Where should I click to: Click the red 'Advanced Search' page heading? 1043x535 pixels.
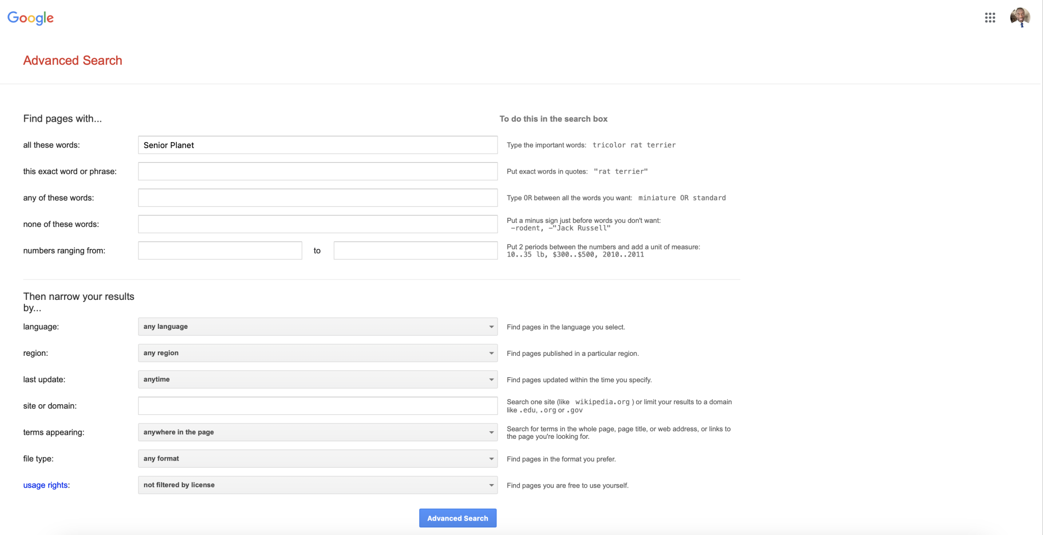tap(73, 61)
